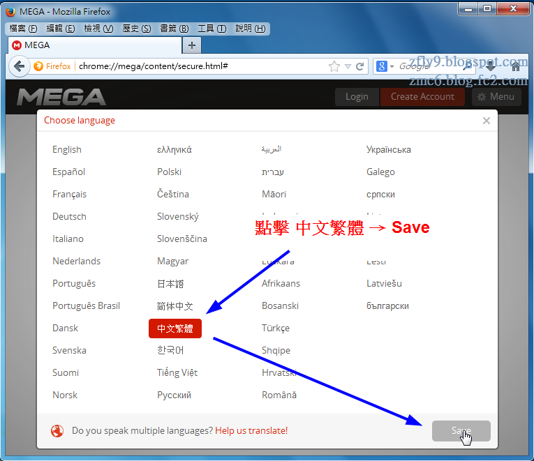
Task: Open the Menu gear button
Action: (x=496, y=97)
